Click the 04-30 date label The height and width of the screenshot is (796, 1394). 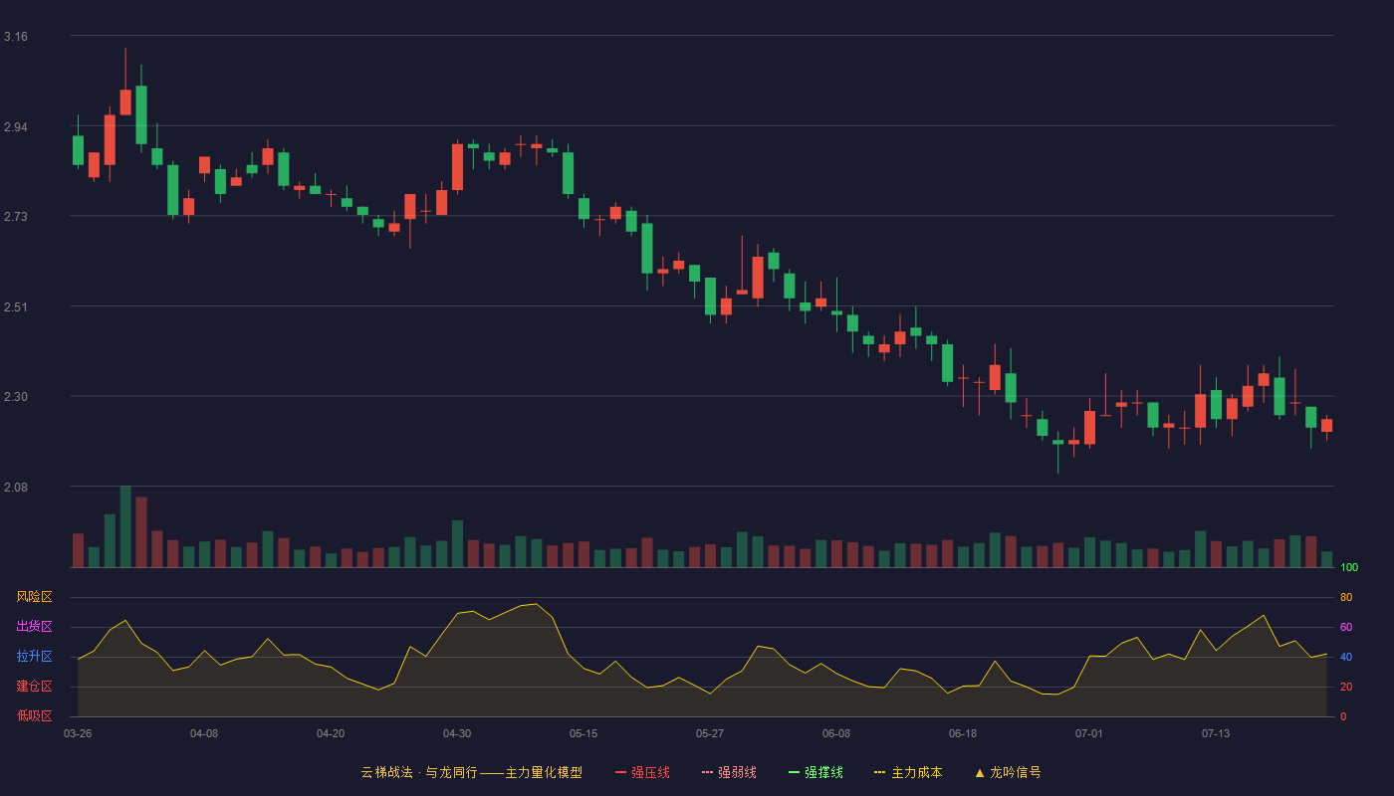coord(457,733)
